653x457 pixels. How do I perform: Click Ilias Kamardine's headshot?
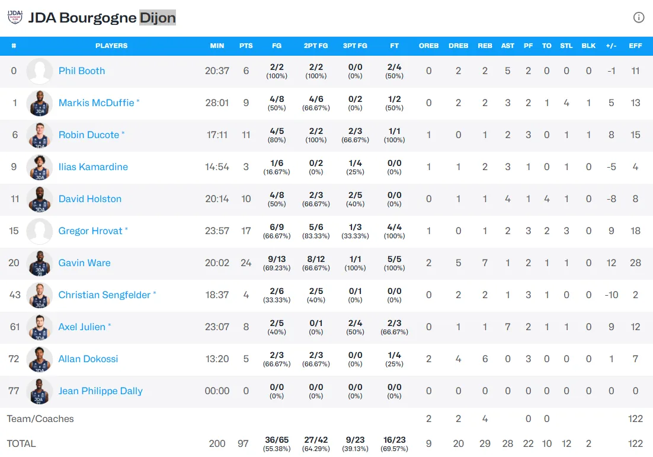[40, 167]
